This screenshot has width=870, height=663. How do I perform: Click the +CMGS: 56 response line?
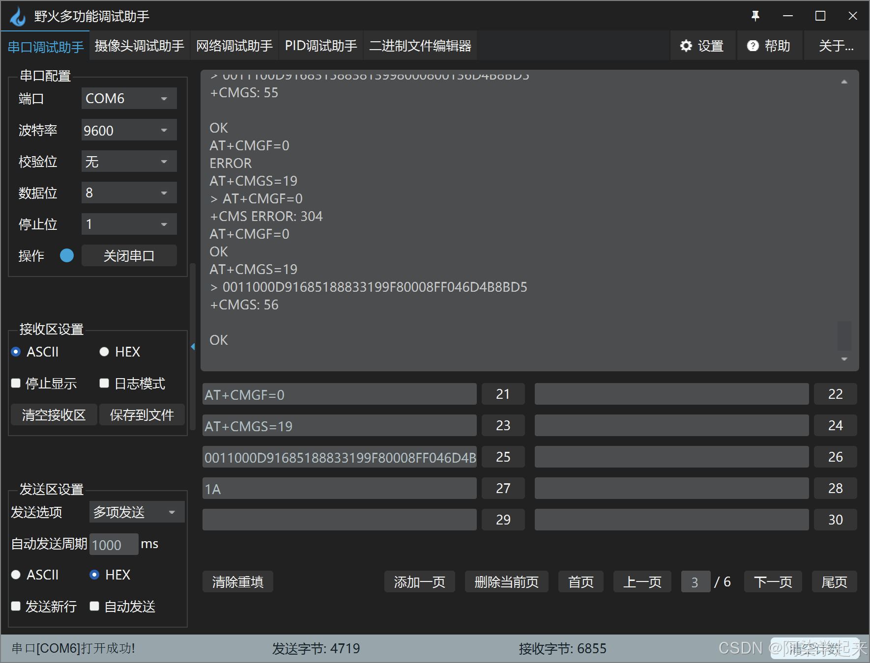coord(244,304)
